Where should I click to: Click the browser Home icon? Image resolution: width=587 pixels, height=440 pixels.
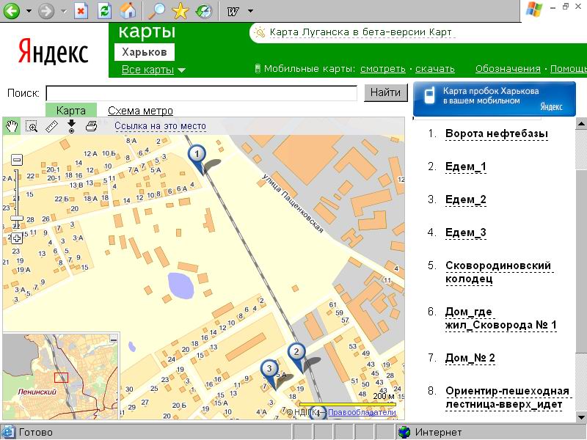click(128, 11)
